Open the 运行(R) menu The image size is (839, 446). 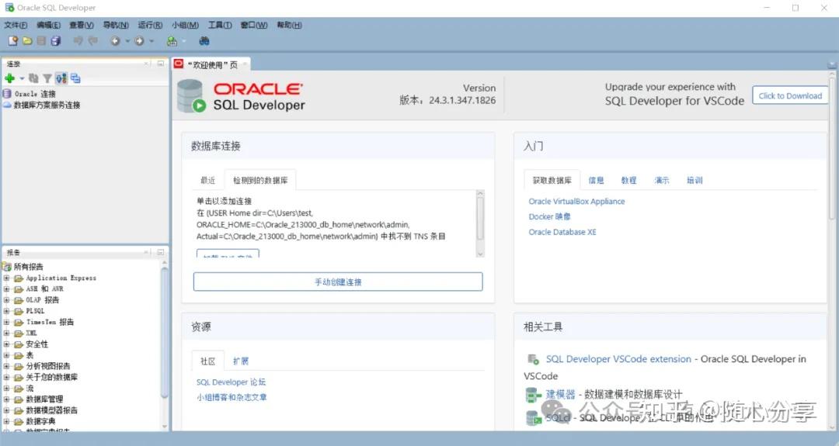coord(151,25)
